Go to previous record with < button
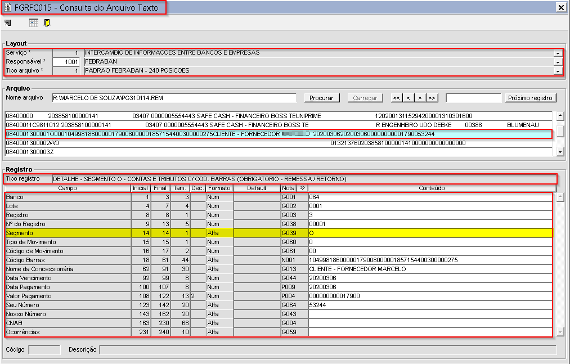The image size is (570, 364). [408, 98]
